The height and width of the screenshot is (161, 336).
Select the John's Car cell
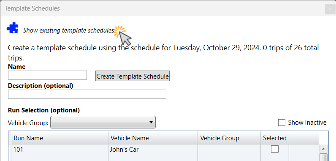(x=153, y=153)
